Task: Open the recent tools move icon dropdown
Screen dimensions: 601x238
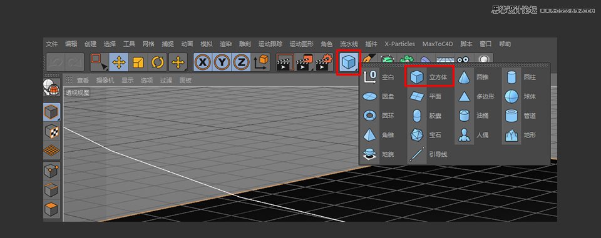Action: (x=178, y=62)
